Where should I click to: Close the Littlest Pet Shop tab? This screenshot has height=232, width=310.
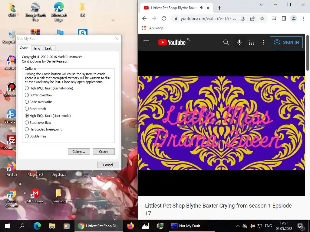208,8
